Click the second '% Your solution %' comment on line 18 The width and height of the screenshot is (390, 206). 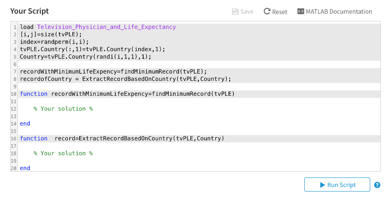pos(63,153)
